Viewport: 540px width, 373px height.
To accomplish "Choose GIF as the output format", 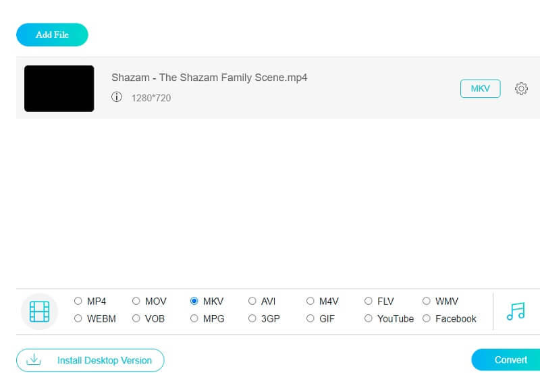I will pyautogui.click(x=310, y=318).
